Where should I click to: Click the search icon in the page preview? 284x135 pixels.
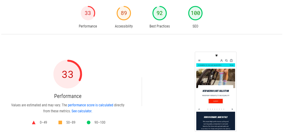226,61
